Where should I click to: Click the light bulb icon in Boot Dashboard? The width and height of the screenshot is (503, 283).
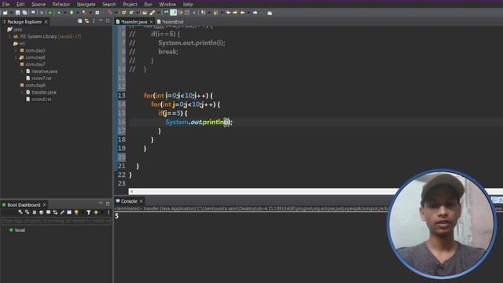(76, 212)
